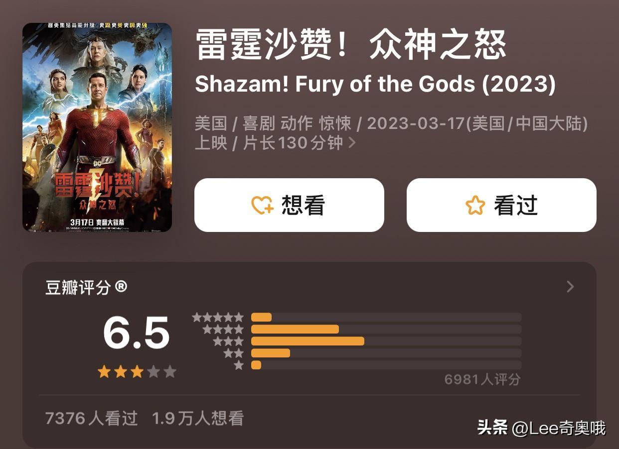Click the three-star rating distribution bar
Viewport: 619px width, 449px height.
(386, 341)
